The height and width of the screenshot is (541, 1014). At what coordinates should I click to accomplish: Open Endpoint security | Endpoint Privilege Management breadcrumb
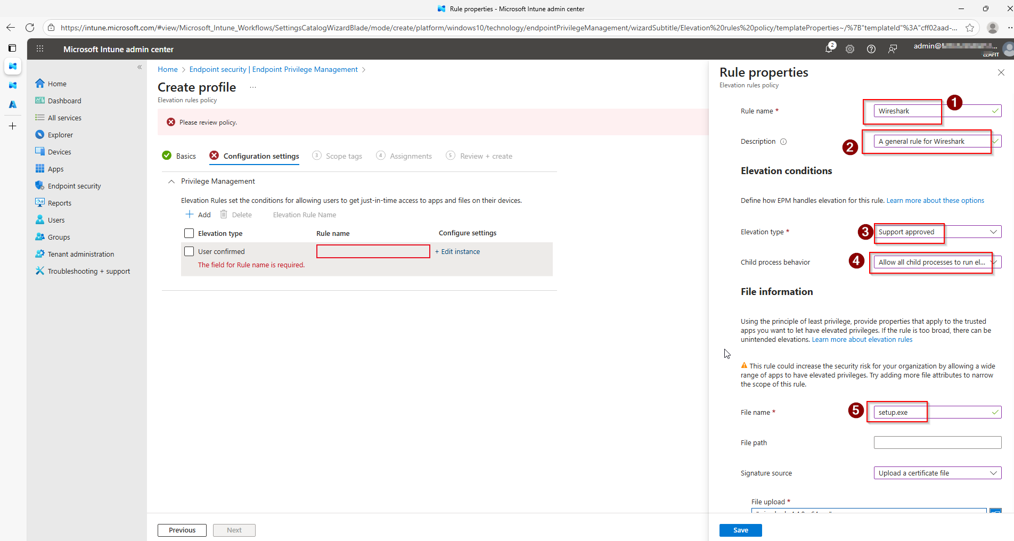coord(274,69)
